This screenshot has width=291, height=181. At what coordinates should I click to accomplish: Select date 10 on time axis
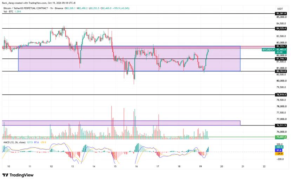pyautogui.click(x=8, y=166)
